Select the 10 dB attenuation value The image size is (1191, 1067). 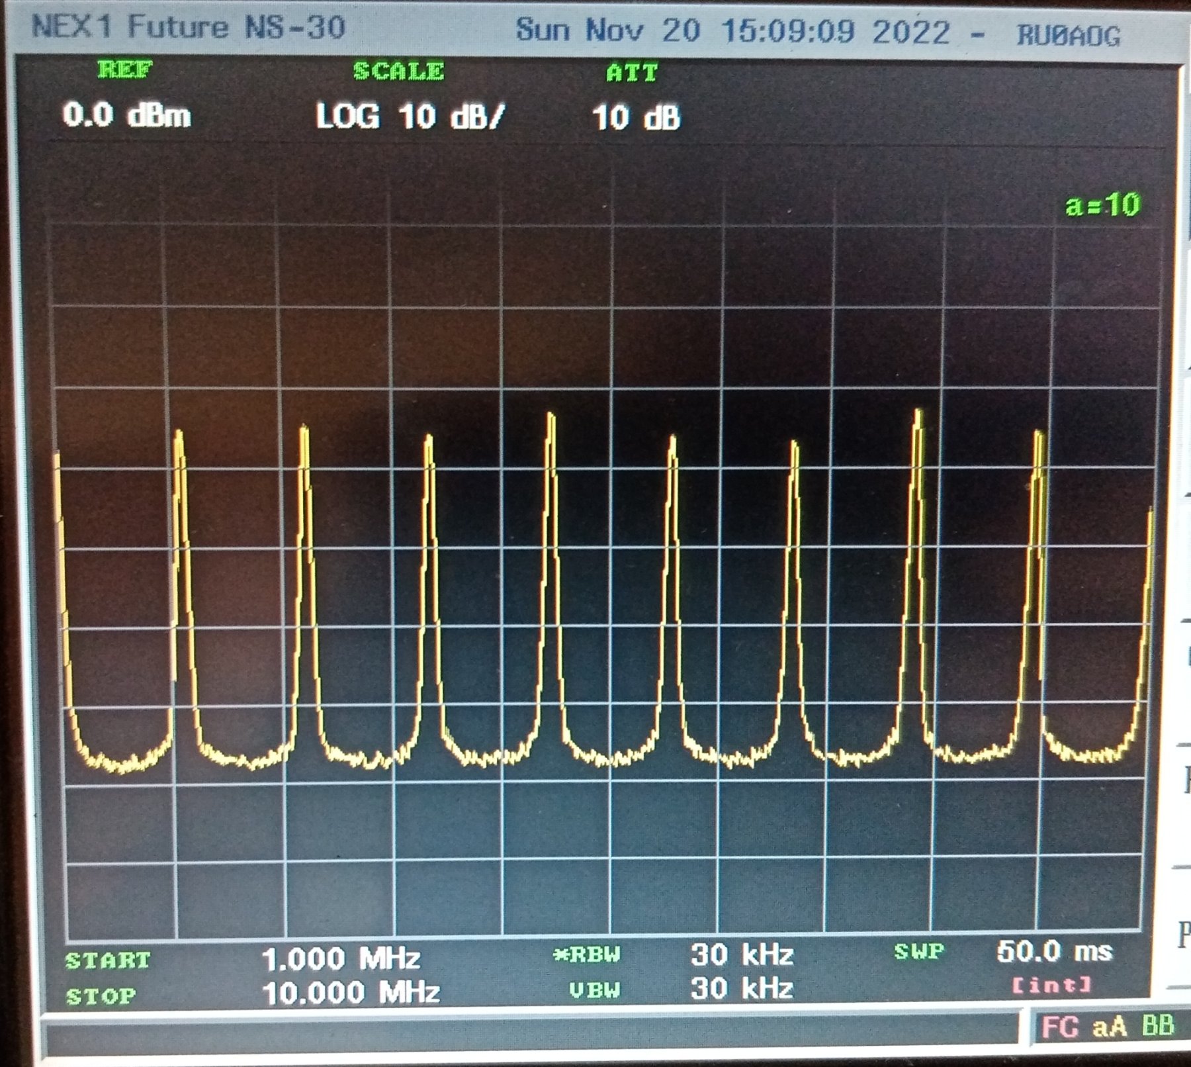[x=636, y=118]
